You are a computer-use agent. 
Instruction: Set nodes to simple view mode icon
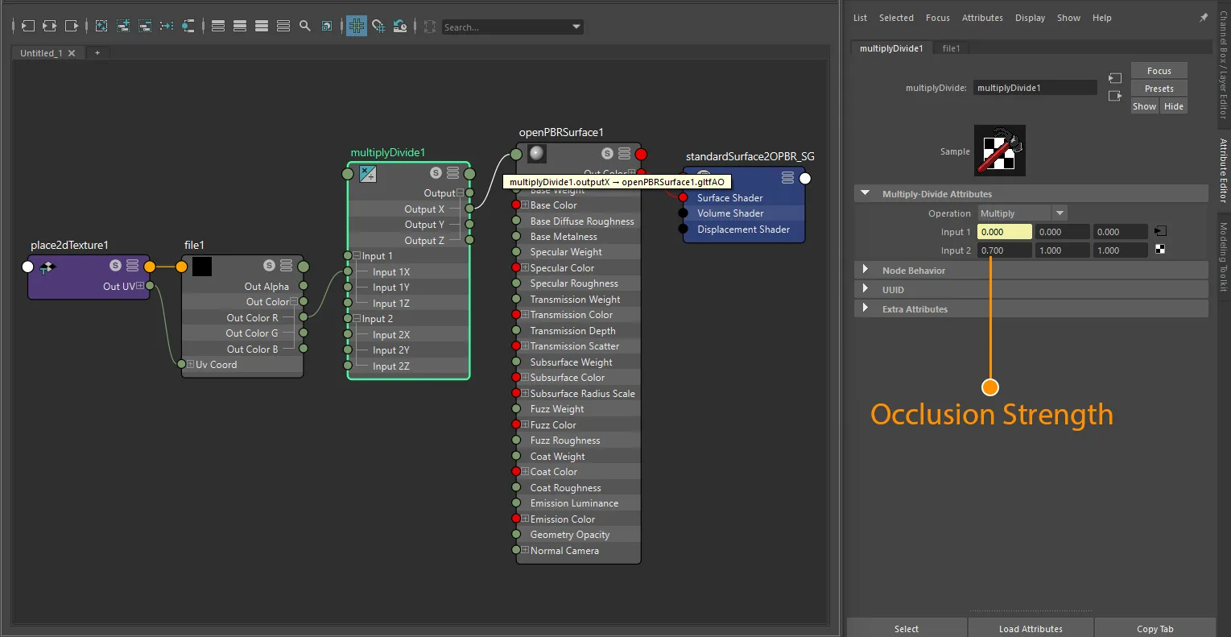(218, 26)
